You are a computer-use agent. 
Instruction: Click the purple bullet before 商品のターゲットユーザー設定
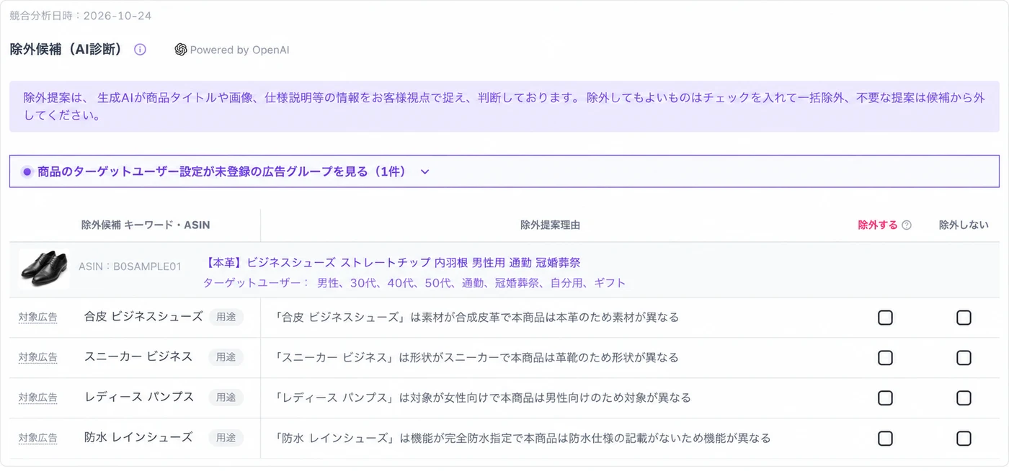27,171
